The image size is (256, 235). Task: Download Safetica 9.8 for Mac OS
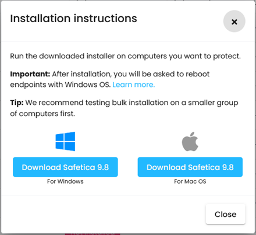click(190, 167)
